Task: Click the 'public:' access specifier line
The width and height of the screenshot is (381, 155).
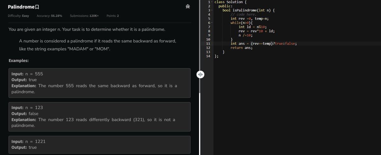Action: pos(225,6)
